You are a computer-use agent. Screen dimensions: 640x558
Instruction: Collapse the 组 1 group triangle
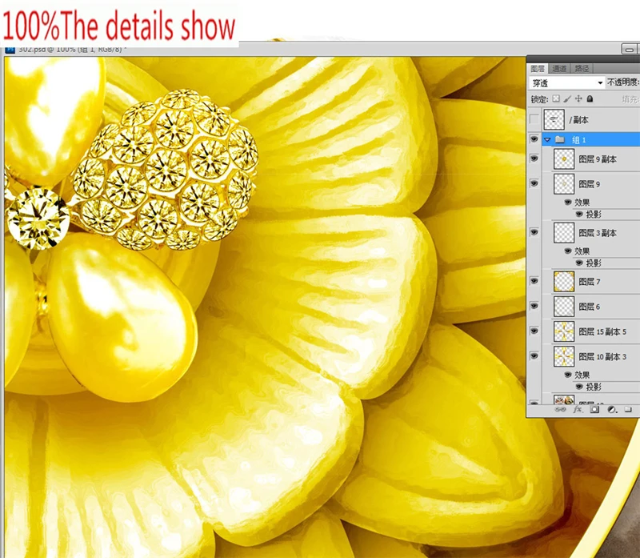(548, 140)
